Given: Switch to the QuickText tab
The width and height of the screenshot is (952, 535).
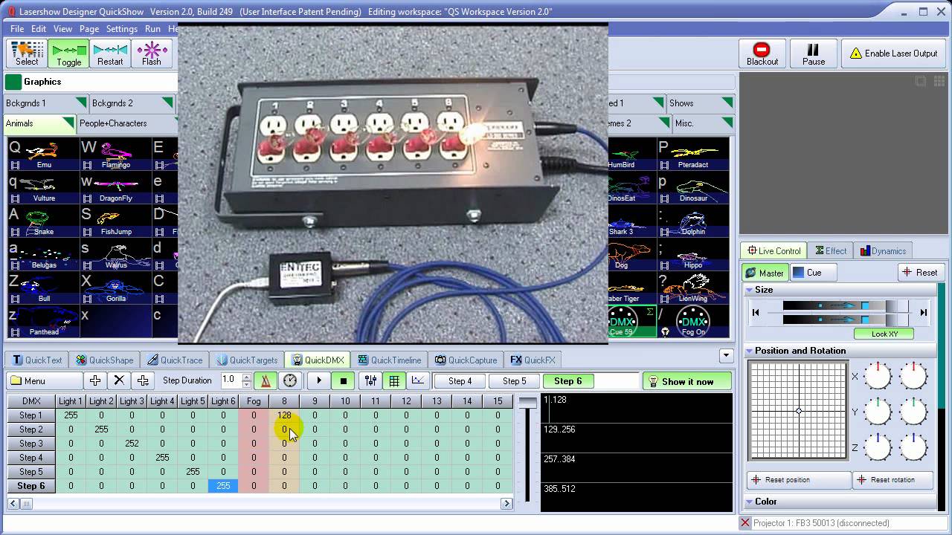Looking at the screenshot, I should 37,360.
